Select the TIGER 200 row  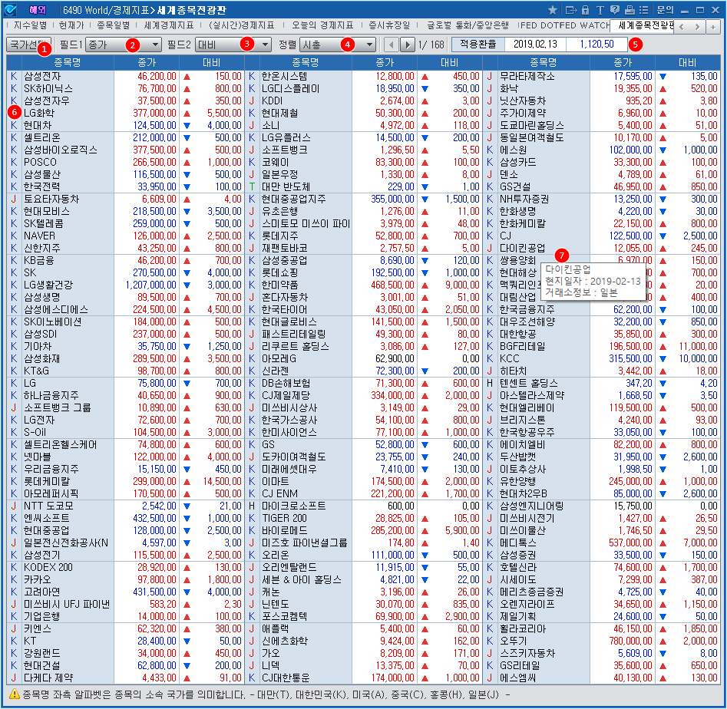click(x=364, y=518)
